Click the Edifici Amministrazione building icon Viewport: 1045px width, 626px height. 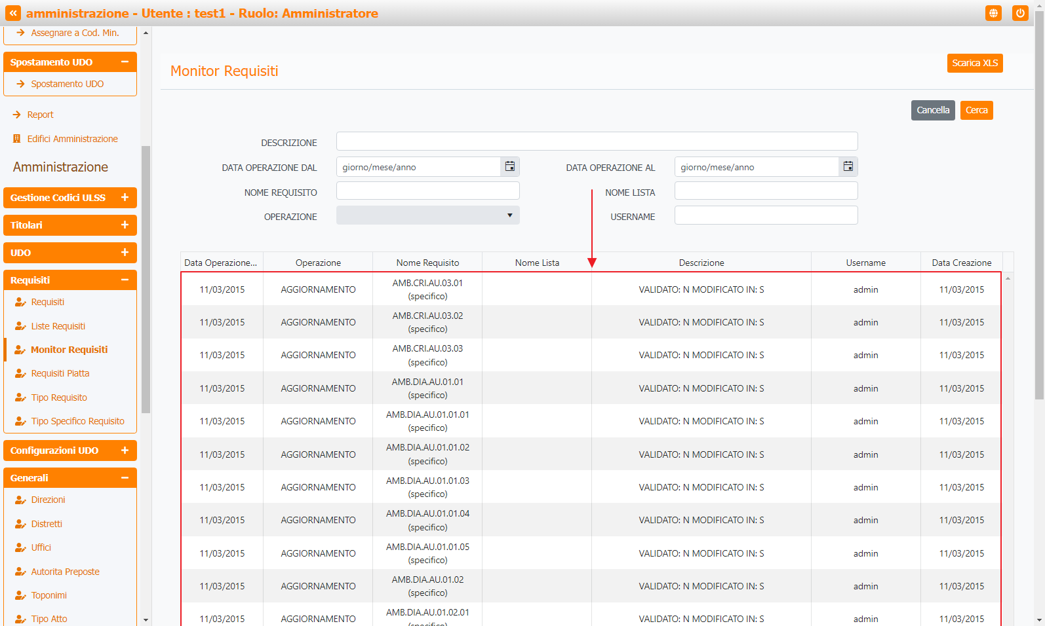point(17,139)
